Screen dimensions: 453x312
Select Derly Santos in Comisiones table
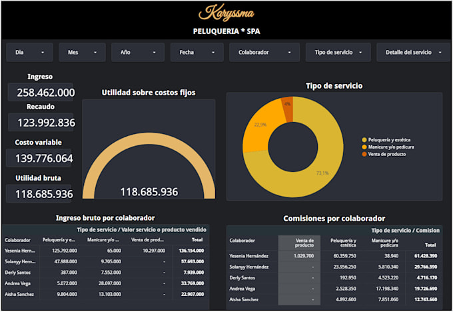(242, 278)
